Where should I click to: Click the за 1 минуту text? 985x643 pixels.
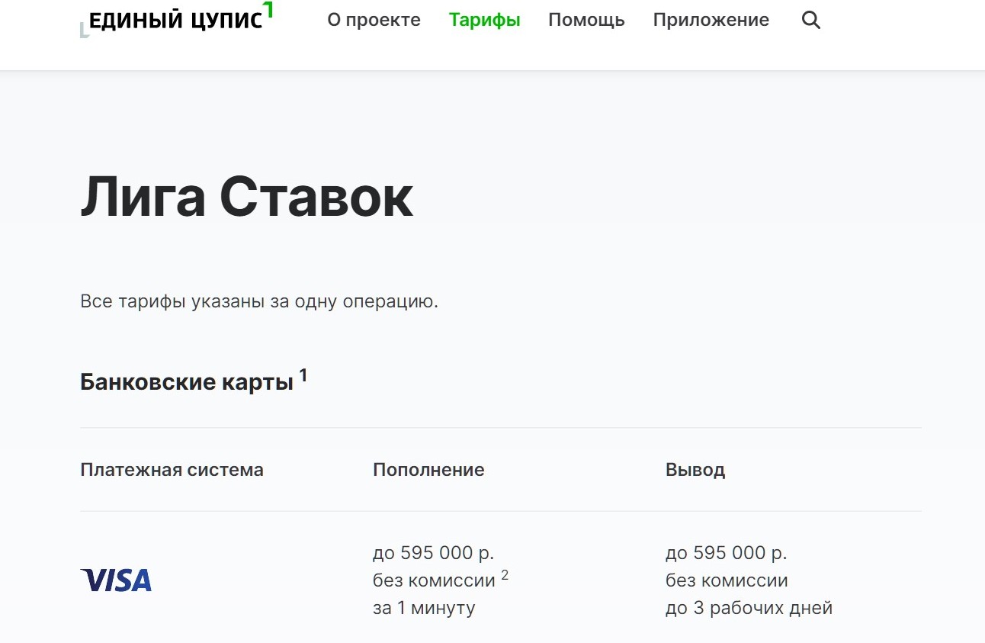click(x=424, y=608)
